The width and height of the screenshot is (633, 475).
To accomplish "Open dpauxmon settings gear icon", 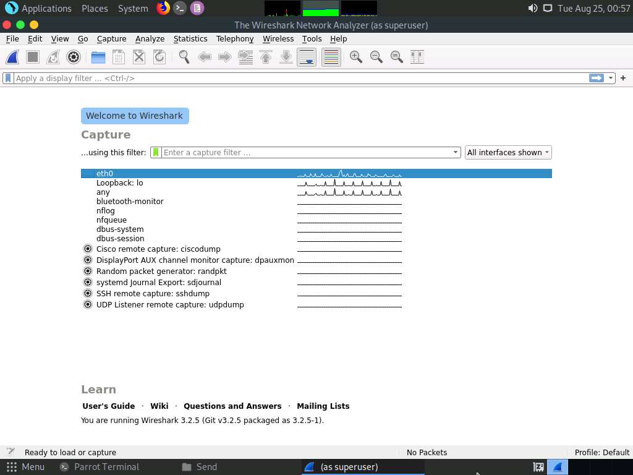I will [88, 260].
